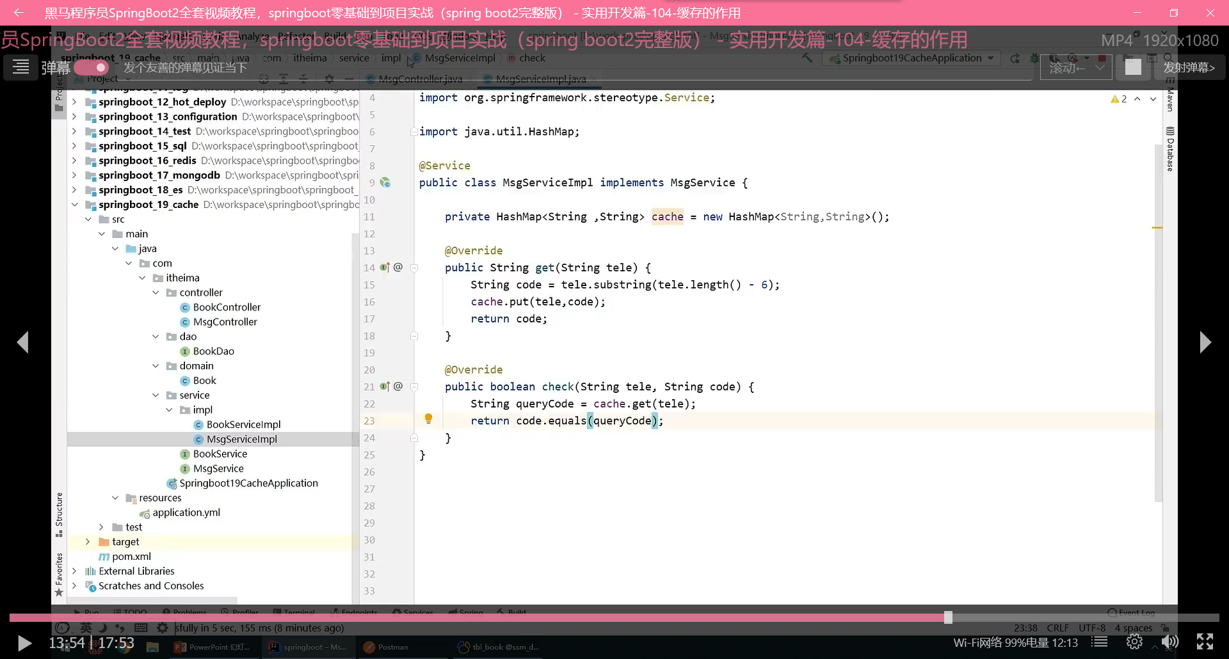Play the video

(24, 643)
